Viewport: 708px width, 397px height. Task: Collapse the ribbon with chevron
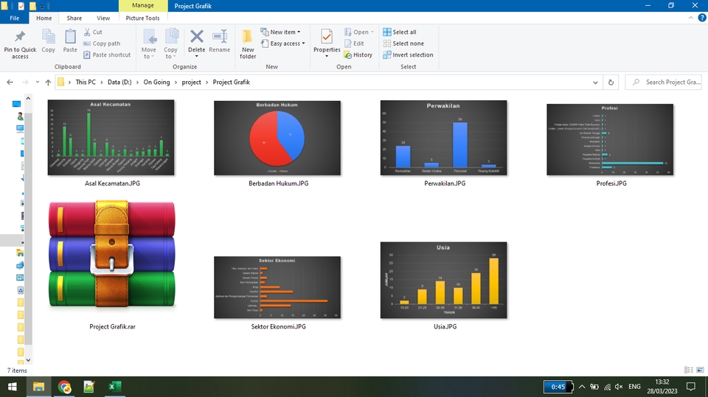click(x=690, y=18)
